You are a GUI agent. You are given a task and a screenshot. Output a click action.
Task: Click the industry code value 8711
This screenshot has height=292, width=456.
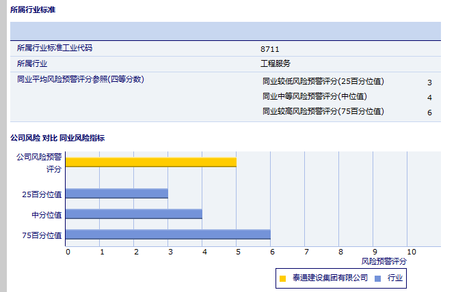[270, 49]
